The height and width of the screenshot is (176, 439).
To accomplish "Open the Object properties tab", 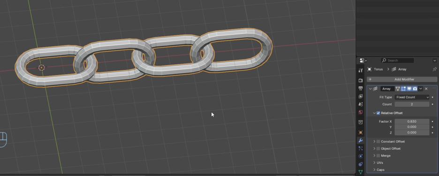I will [361, 132].
